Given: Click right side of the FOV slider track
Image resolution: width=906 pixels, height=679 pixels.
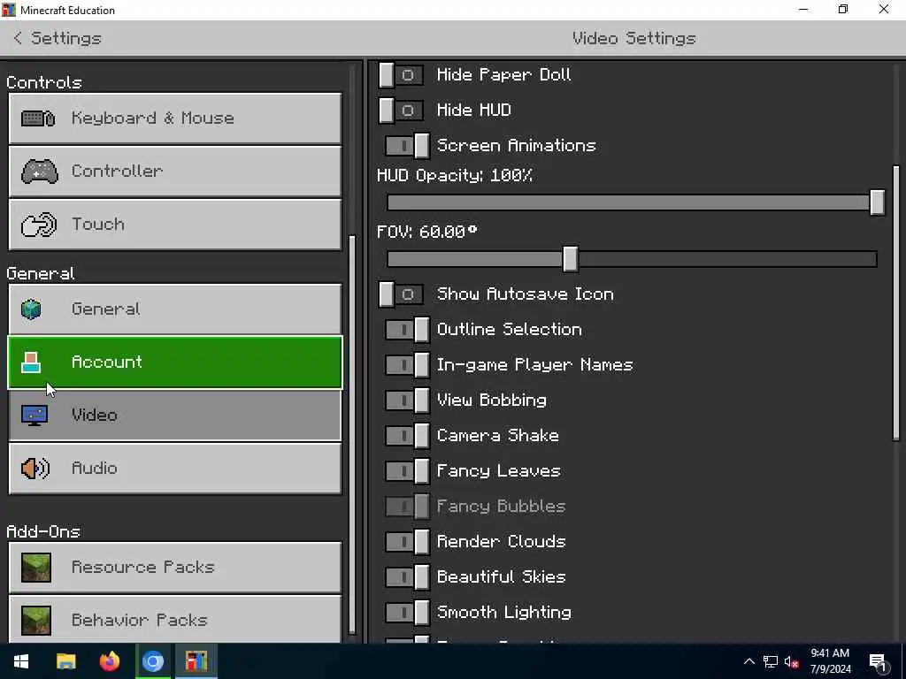Looking at the screenshot, I should coord(728,259).
